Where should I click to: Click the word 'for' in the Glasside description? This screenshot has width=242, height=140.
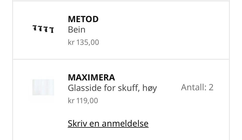[109, 88]
